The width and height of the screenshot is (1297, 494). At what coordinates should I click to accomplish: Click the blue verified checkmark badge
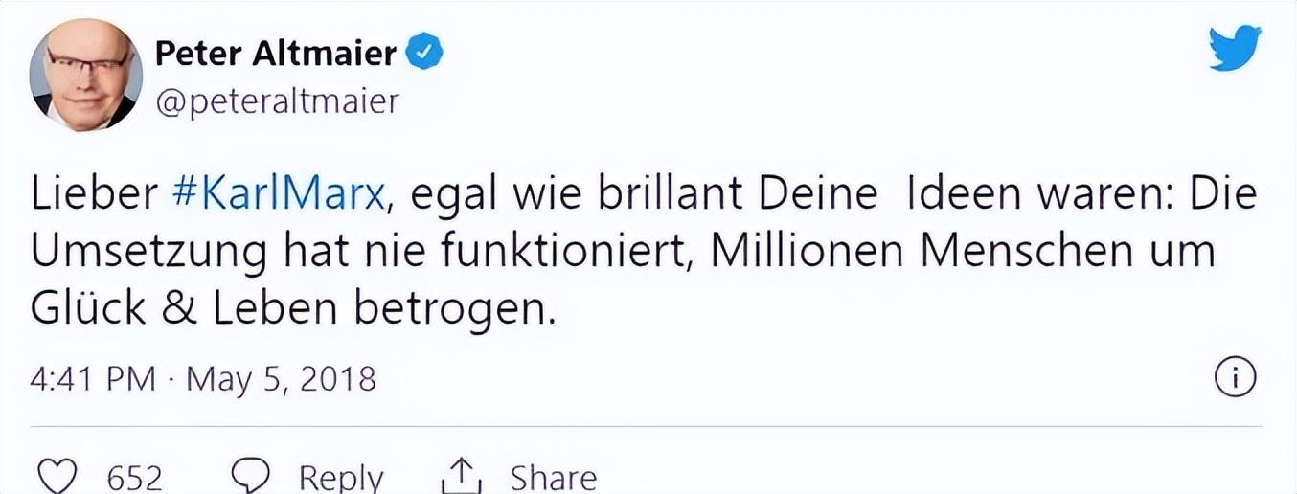[x=426, y=54]
